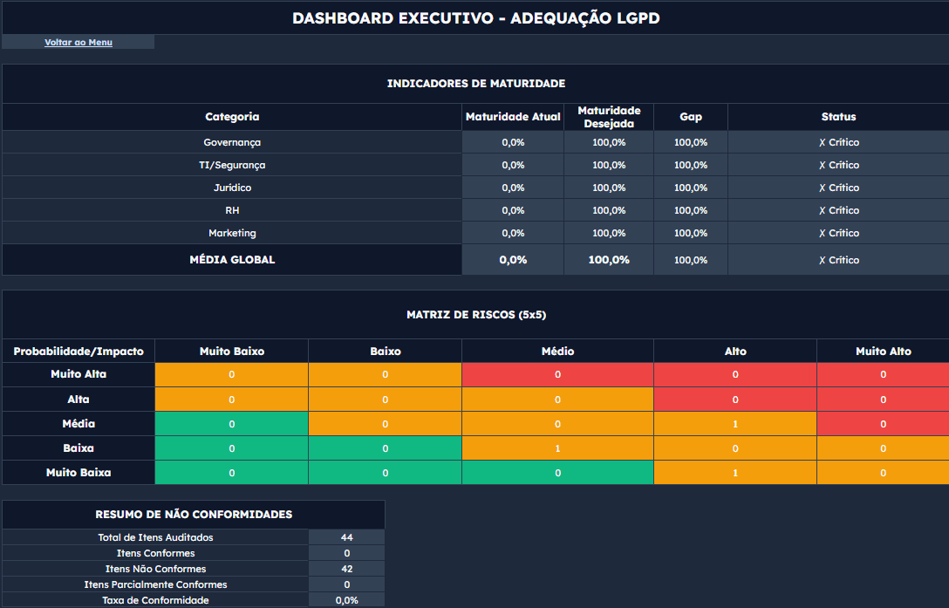The width and height of the screenshot is (949, 608).
Task: Click the Crítico status in Marketing row
Action: [x=838, y=233]
